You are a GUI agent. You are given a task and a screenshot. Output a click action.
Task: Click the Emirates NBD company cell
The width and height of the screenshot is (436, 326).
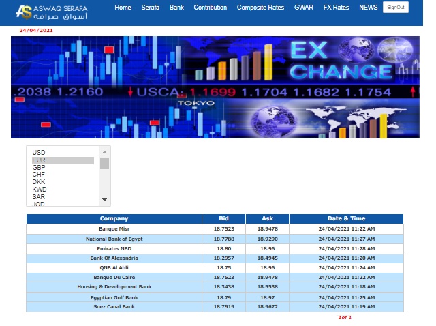click(114, 249)
